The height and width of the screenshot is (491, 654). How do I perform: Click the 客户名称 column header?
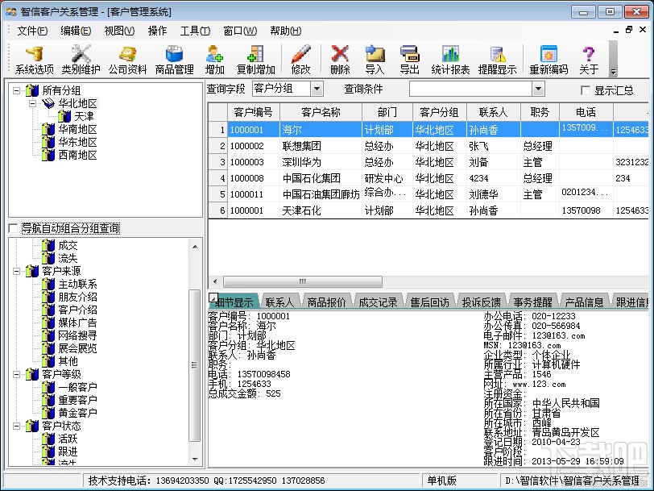tap(321, 112)
